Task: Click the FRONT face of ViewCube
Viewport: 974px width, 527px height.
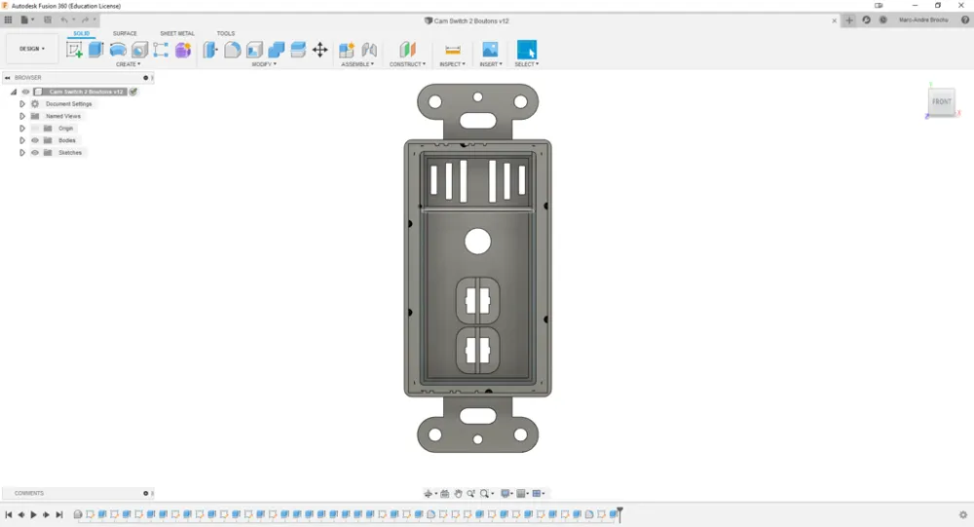Action: [941, 101]
